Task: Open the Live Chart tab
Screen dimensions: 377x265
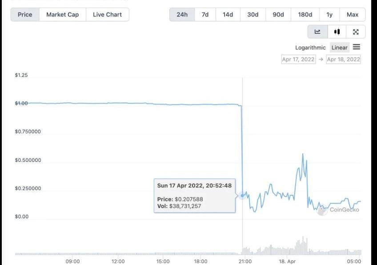Action: coord(108,15)
